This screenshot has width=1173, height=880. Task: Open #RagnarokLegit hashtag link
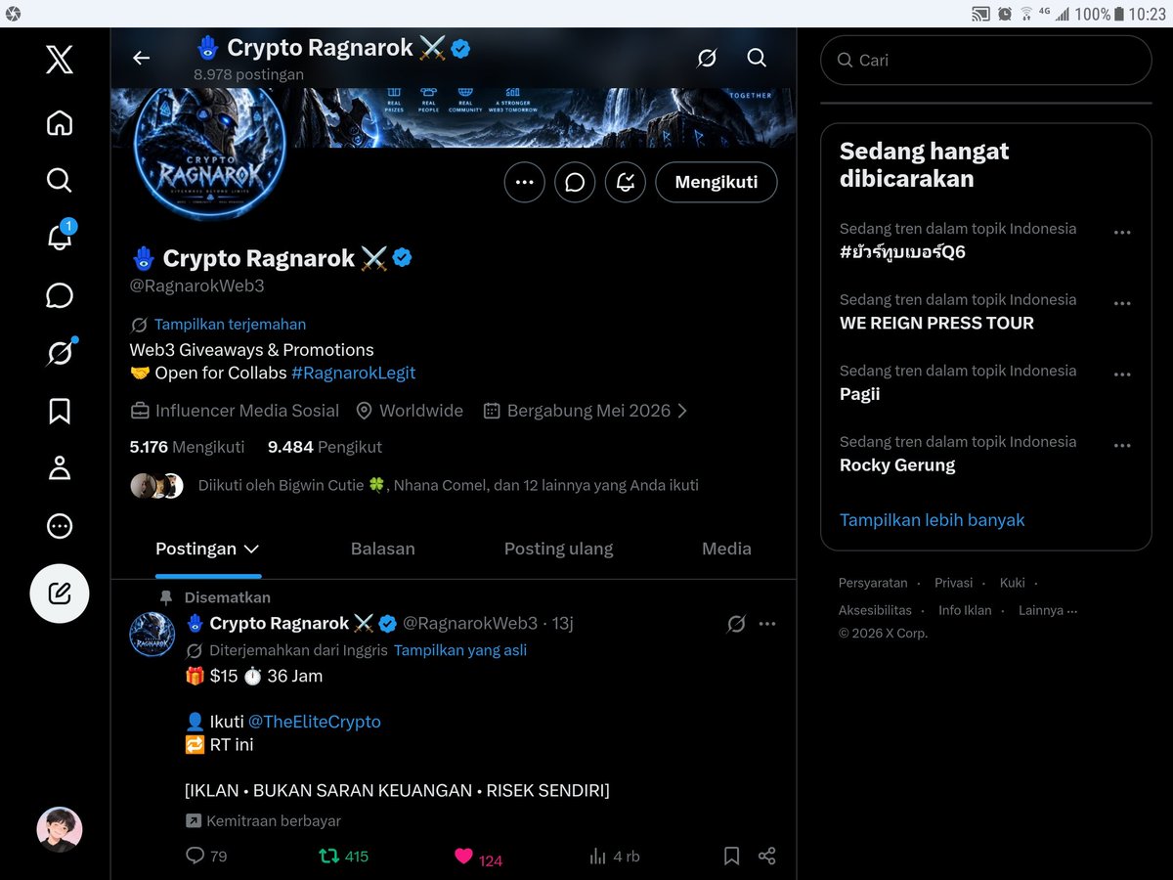click(354, 373)
